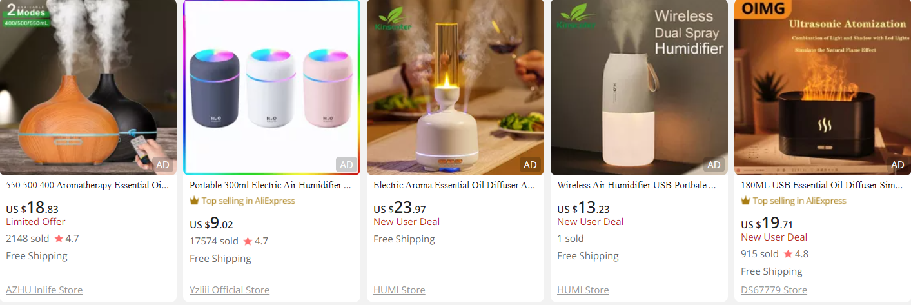This screenshot has width=911, height=305.
Task: Open Portable 300ml Electric Air Humidifier title
Action: coord(271,185)
